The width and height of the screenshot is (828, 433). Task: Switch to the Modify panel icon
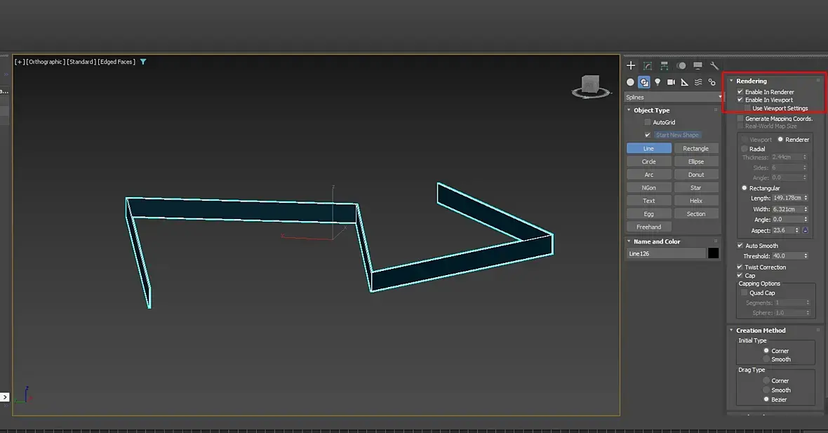648,65
